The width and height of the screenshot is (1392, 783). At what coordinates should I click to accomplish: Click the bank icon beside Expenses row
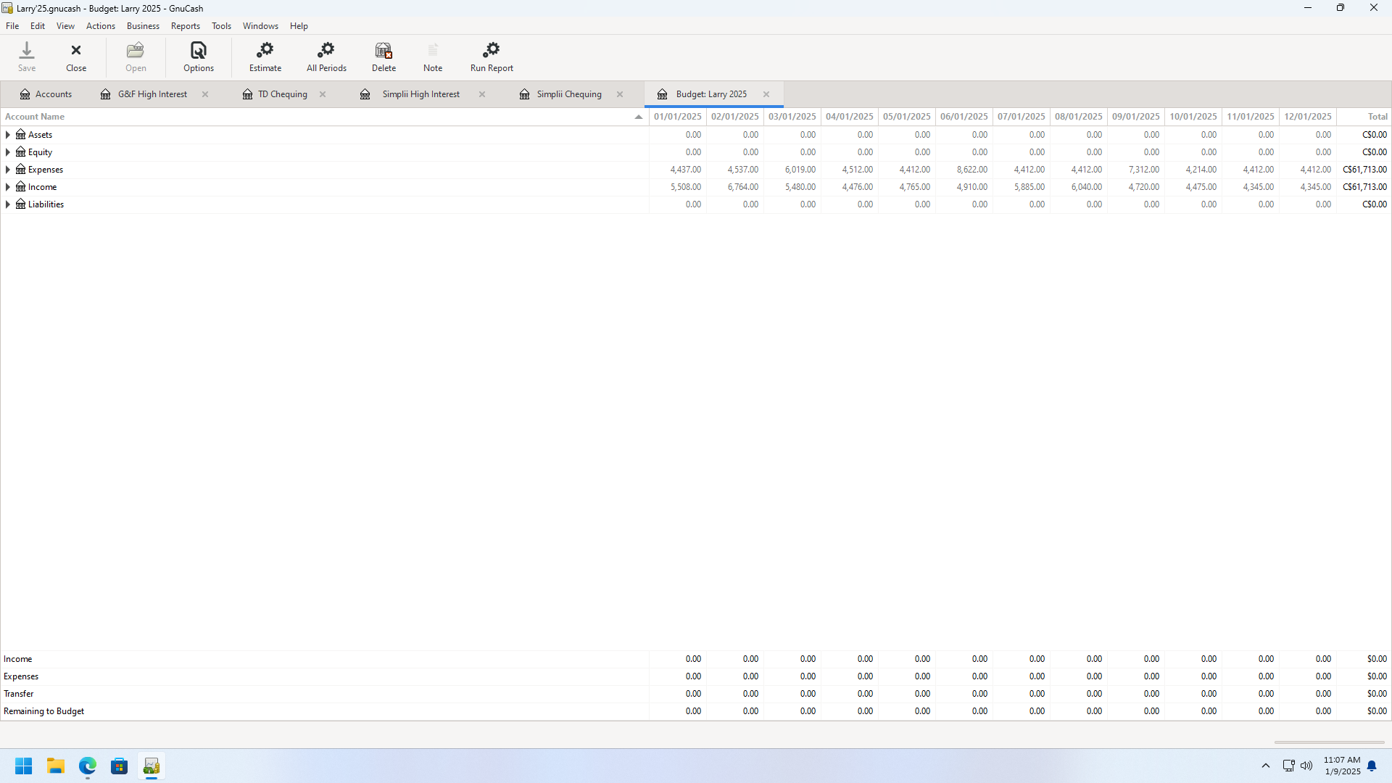coord(21,170)
